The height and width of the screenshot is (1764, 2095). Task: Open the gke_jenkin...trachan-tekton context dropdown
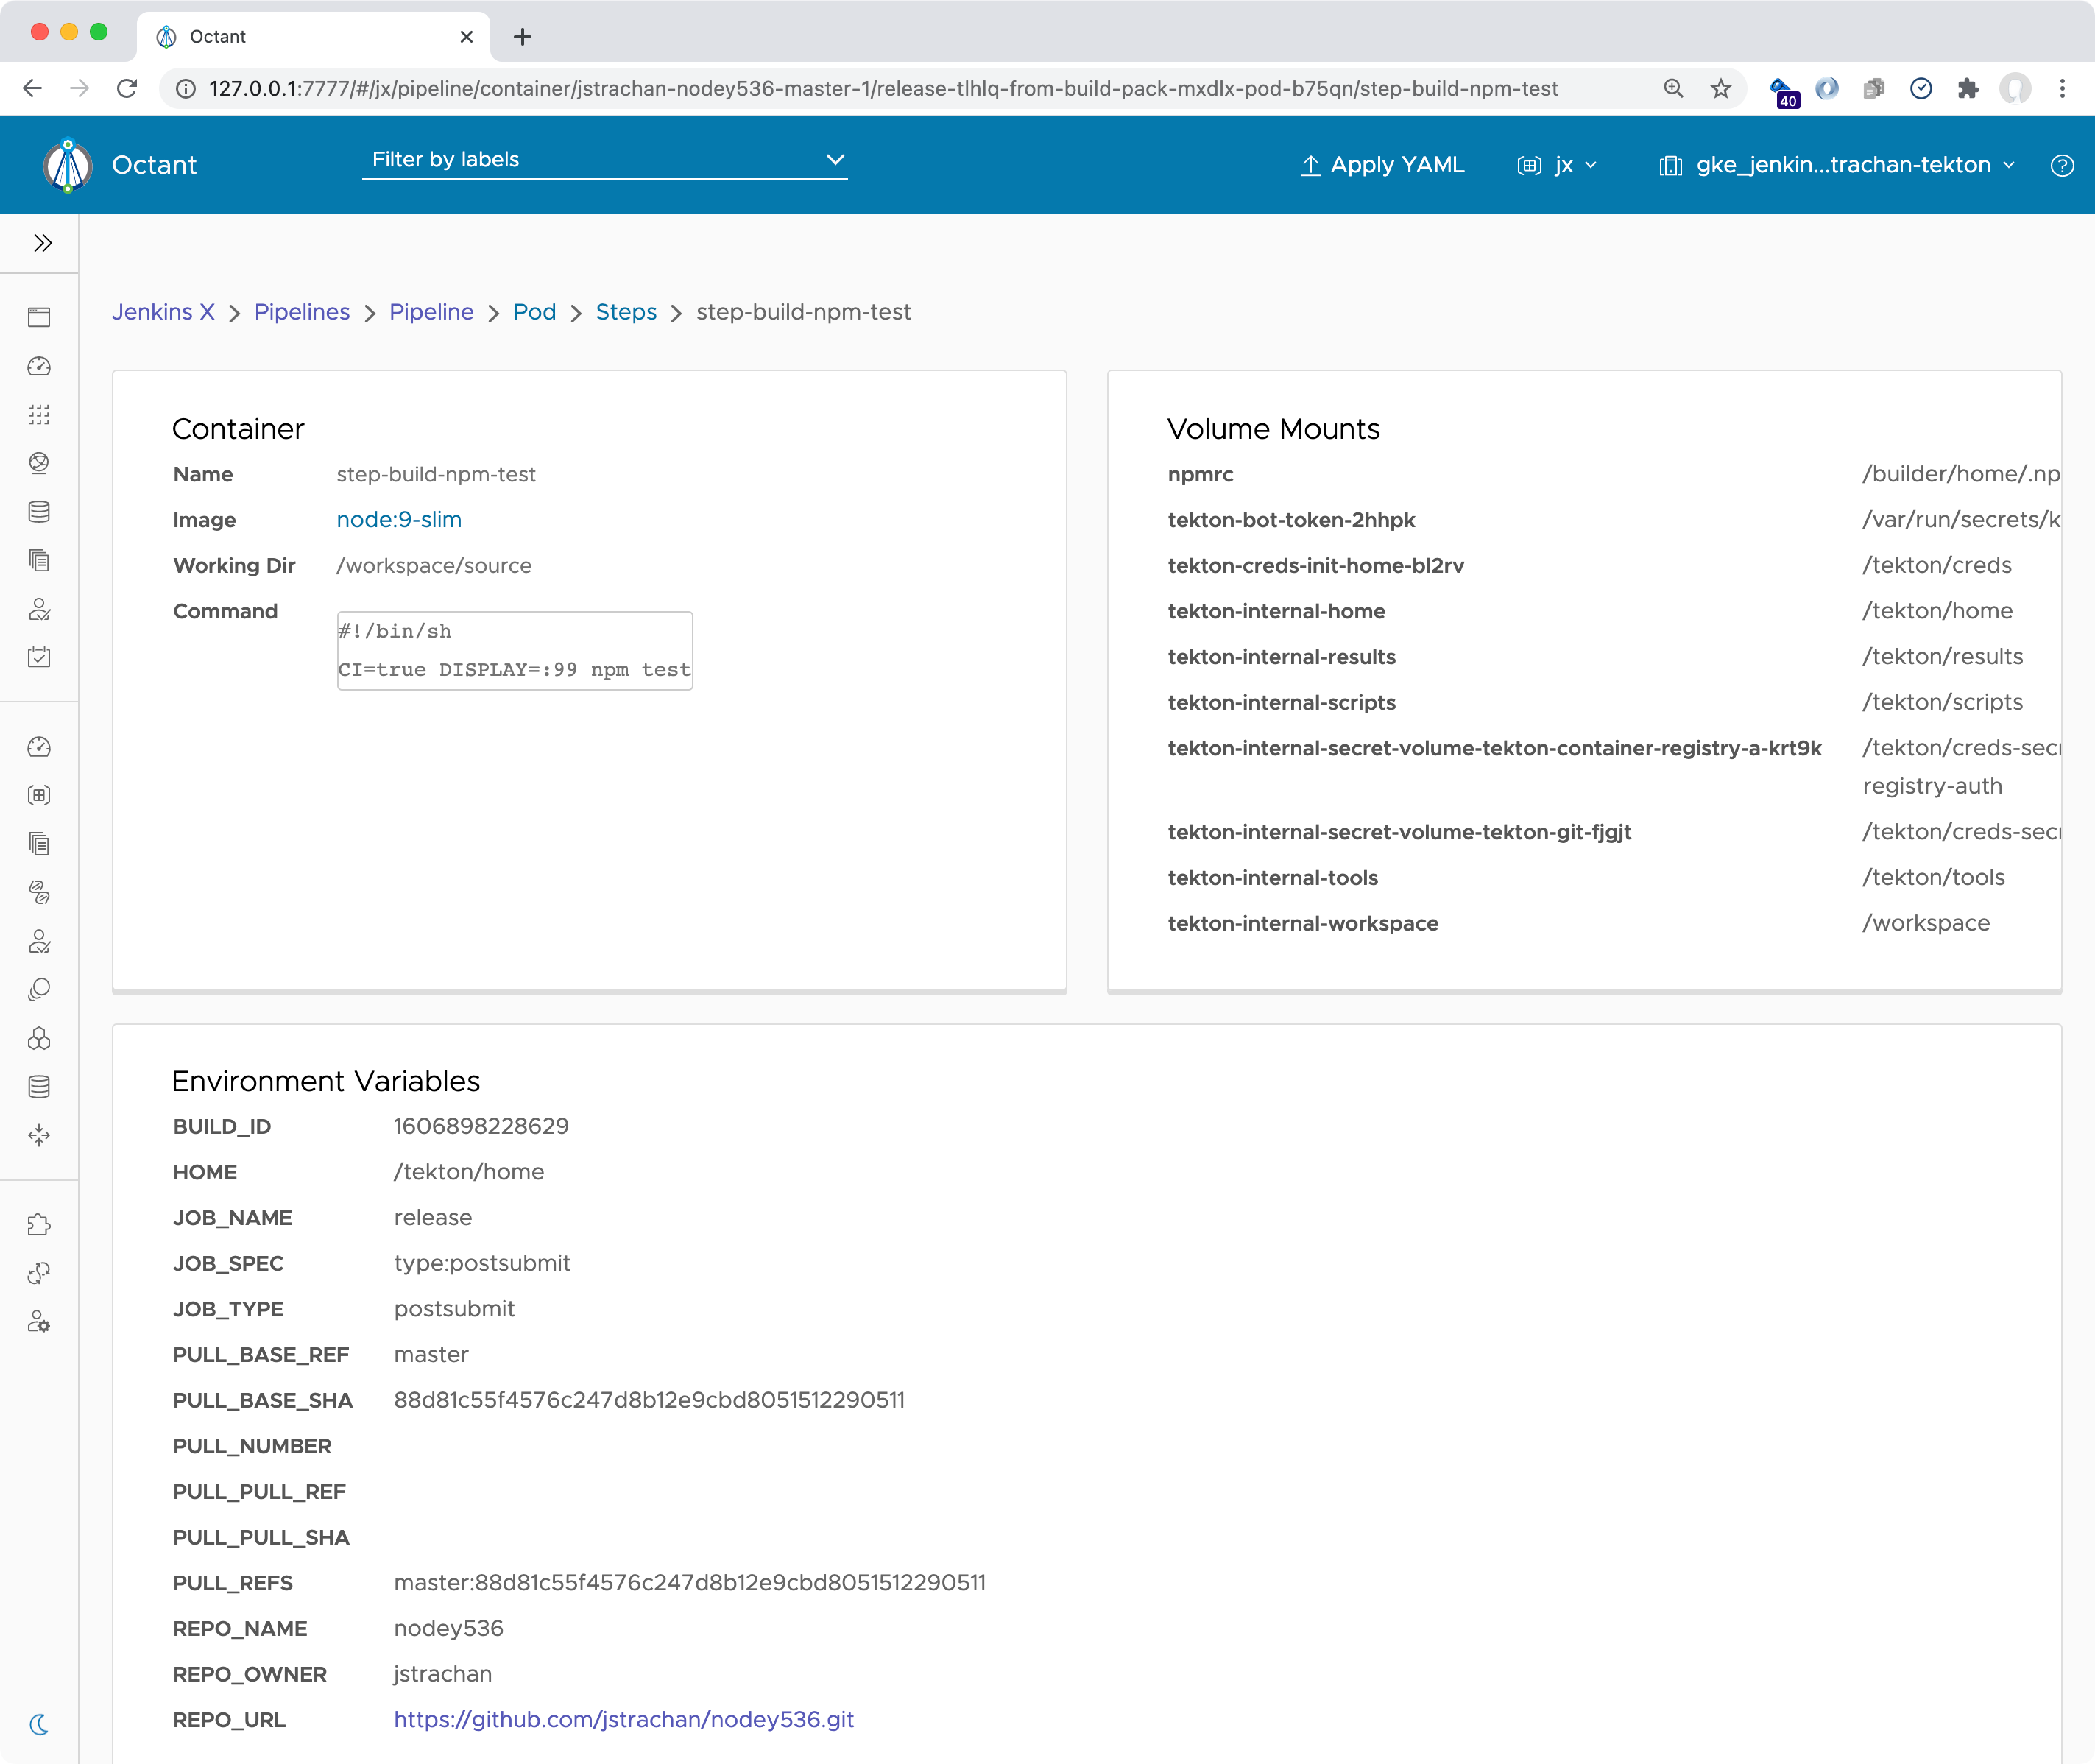coord(1836,165)
